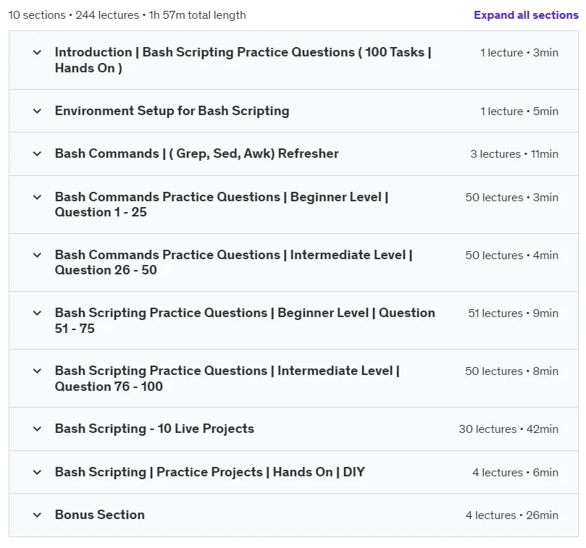This screenshot has height=548, width=586.
Task: Open Bash Scripting - 10 Live Projects title
Action: tap(154, 429)
